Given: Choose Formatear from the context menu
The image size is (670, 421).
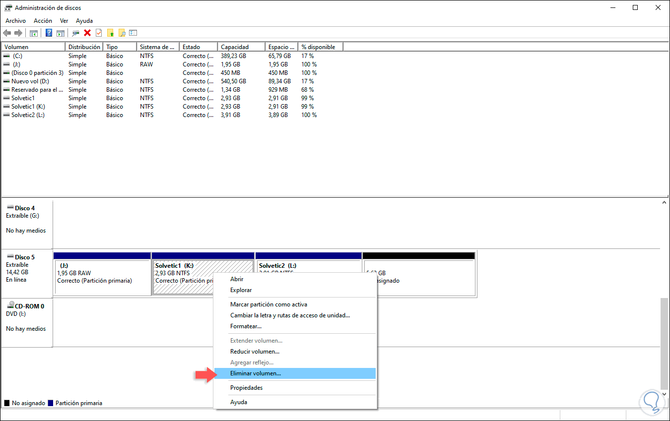Looking at the screenshot, I should coord(246,326).
